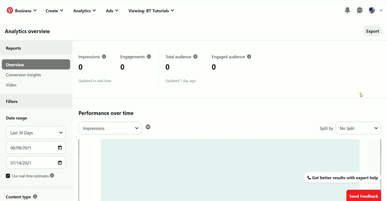Select the Video report in the sidebar
The width and height of the screenshot is (387, 201).
(11, 85)
